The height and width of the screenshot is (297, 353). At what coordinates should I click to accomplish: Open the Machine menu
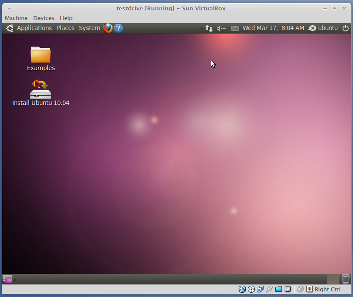click(x=16, y=18)
